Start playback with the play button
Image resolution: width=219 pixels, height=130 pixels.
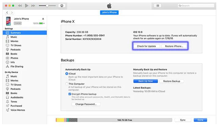tap(27, 6)
